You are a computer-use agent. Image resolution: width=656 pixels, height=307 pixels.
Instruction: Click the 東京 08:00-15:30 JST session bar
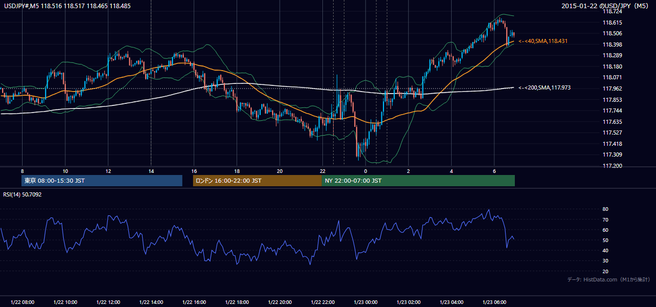[102, 181]
